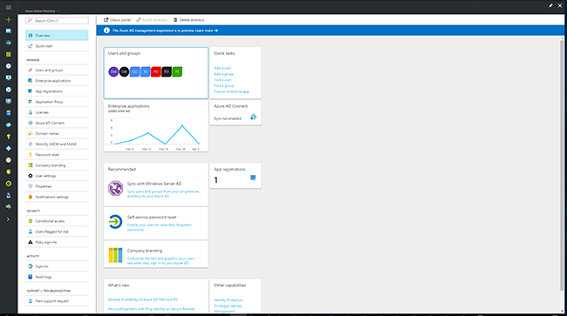The image size is (567, 316).
Task: Open the Dashboard icon in the left rail
Action: [9, 31]
